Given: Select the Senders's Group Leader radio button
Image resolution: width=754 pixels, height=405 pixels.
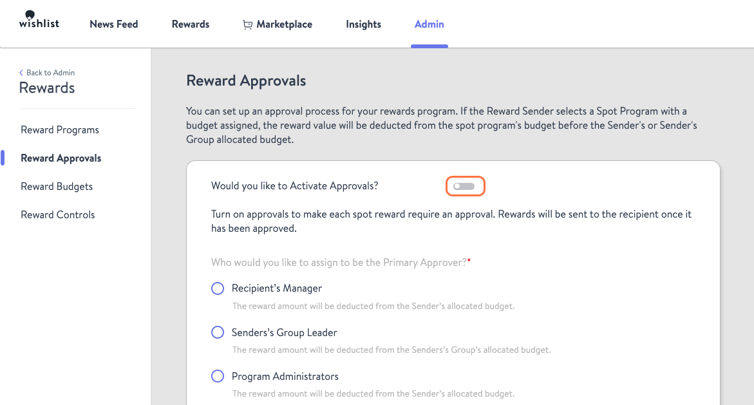Looking at the screenshot, I should (217, 332).
